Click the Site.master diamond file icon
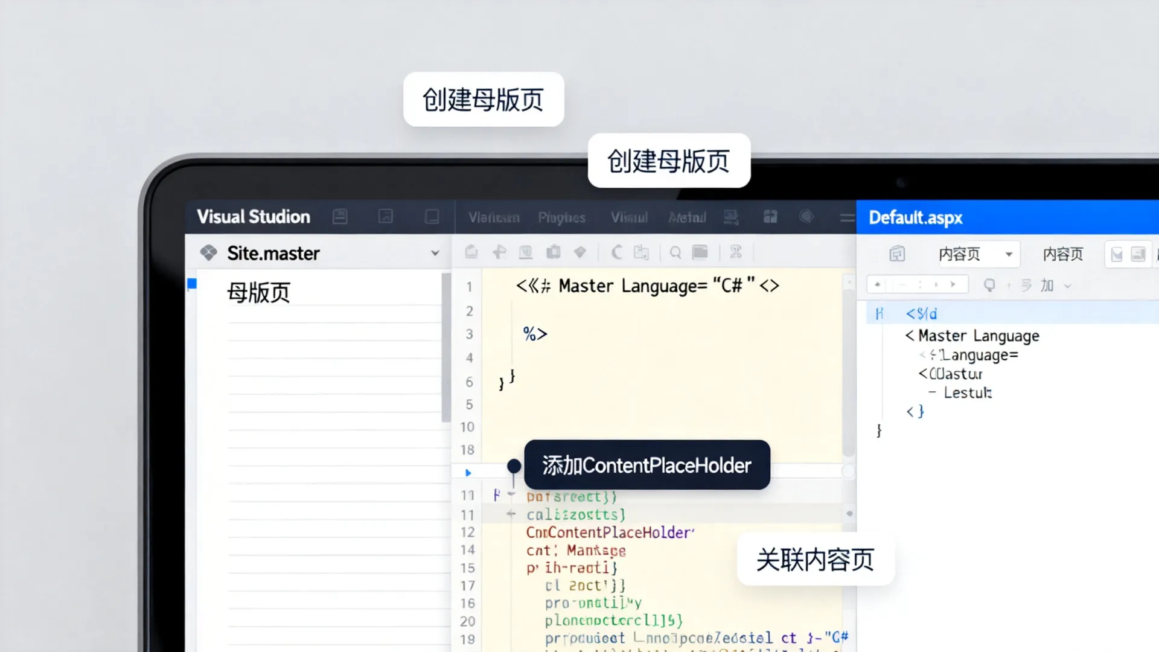The image size is (1159, 652). pyautogui.click(x=209, y=253)
